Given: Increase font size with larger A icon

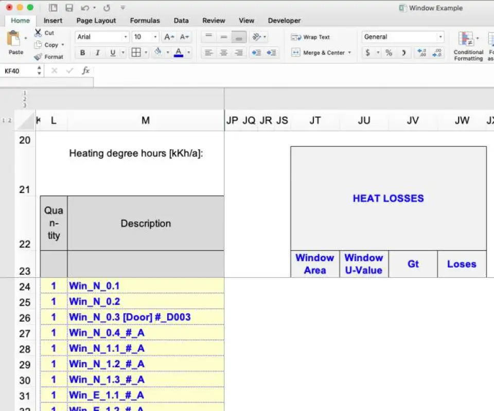Looking at the screenshot, I should pyautogui.click(x=168, y=37).
